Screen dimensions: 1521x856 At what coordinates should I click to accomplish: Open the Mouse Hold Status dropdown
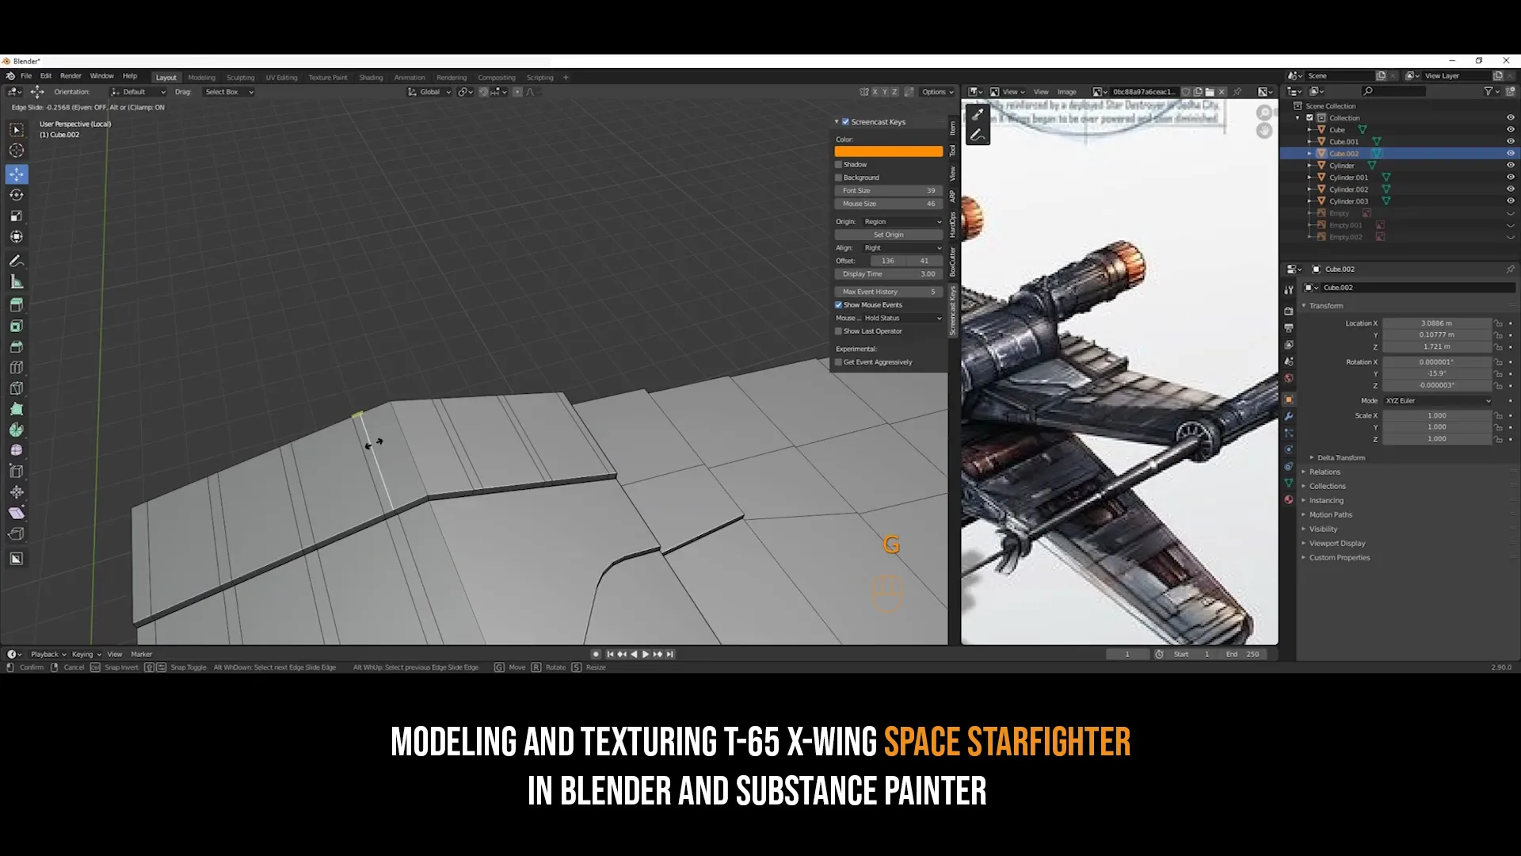pyautogui.click(x=903, y=318)
